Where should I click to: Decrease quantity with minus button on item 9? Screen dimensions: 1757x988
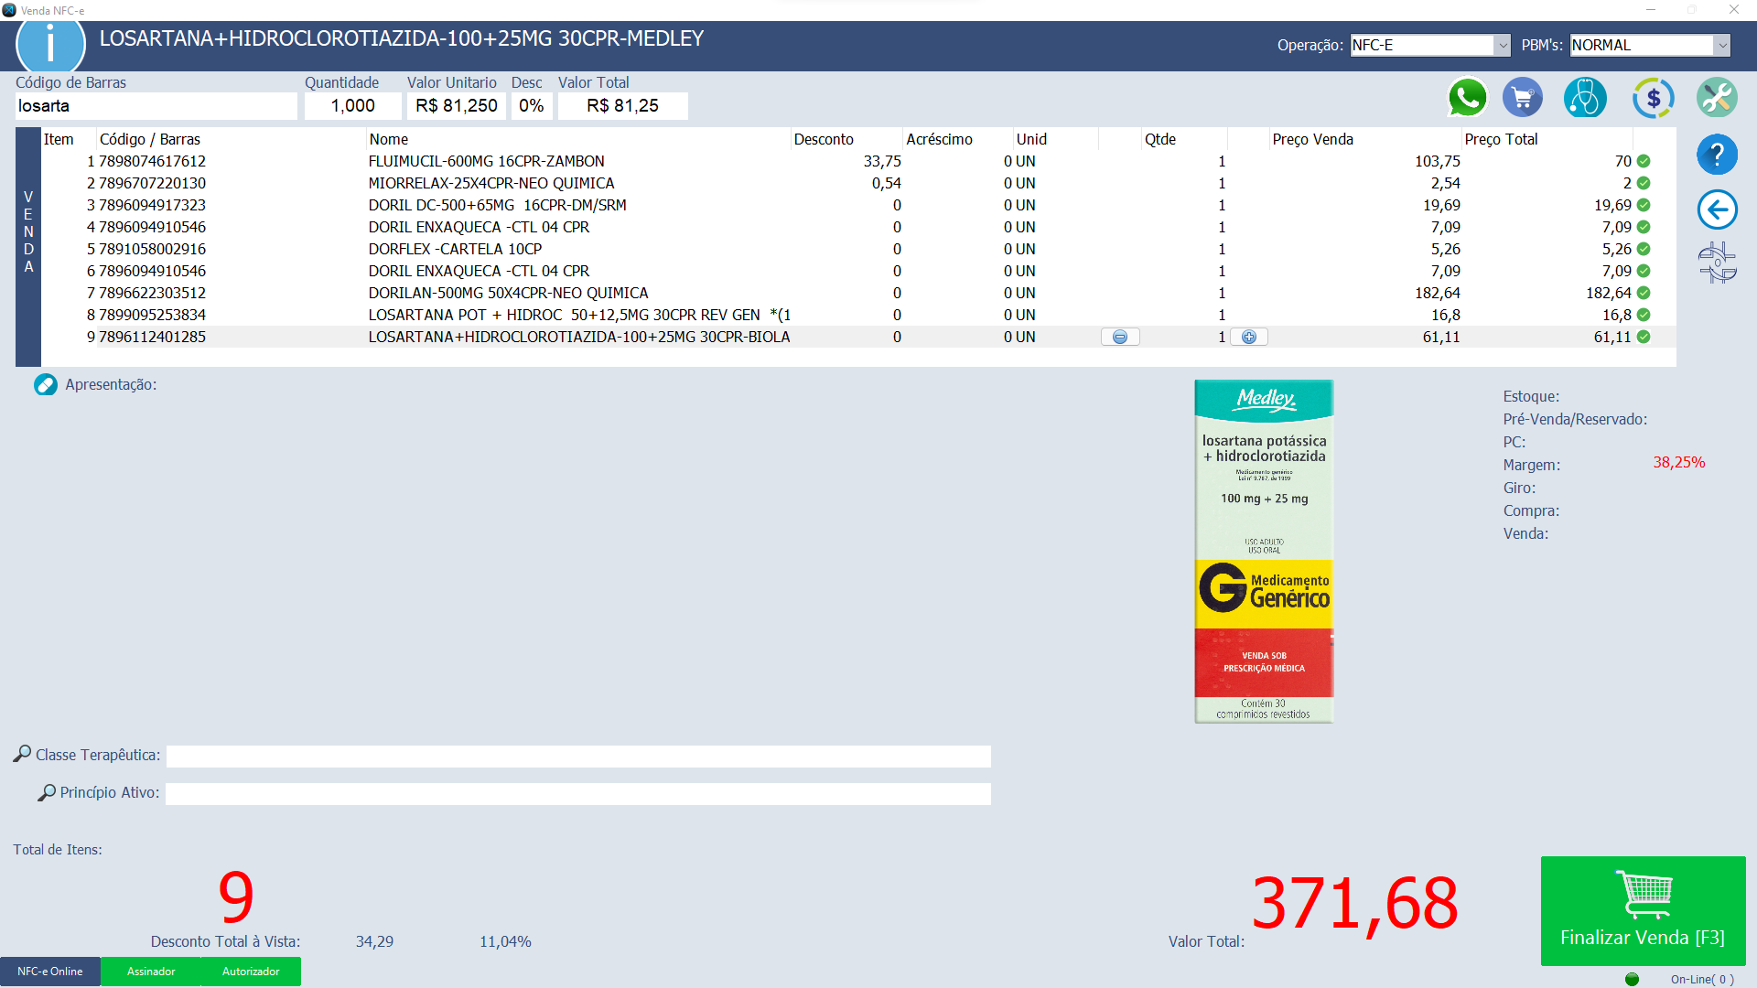[x=1120, y=338]
